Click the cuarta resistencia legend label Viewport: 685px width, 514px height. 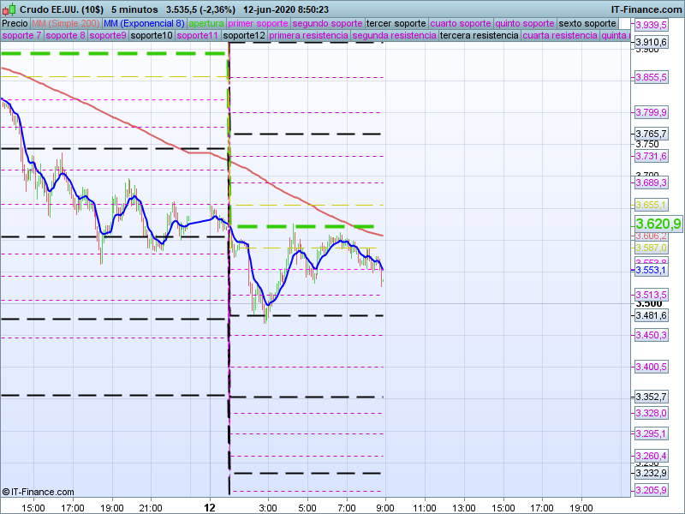[x=560, y=36]
